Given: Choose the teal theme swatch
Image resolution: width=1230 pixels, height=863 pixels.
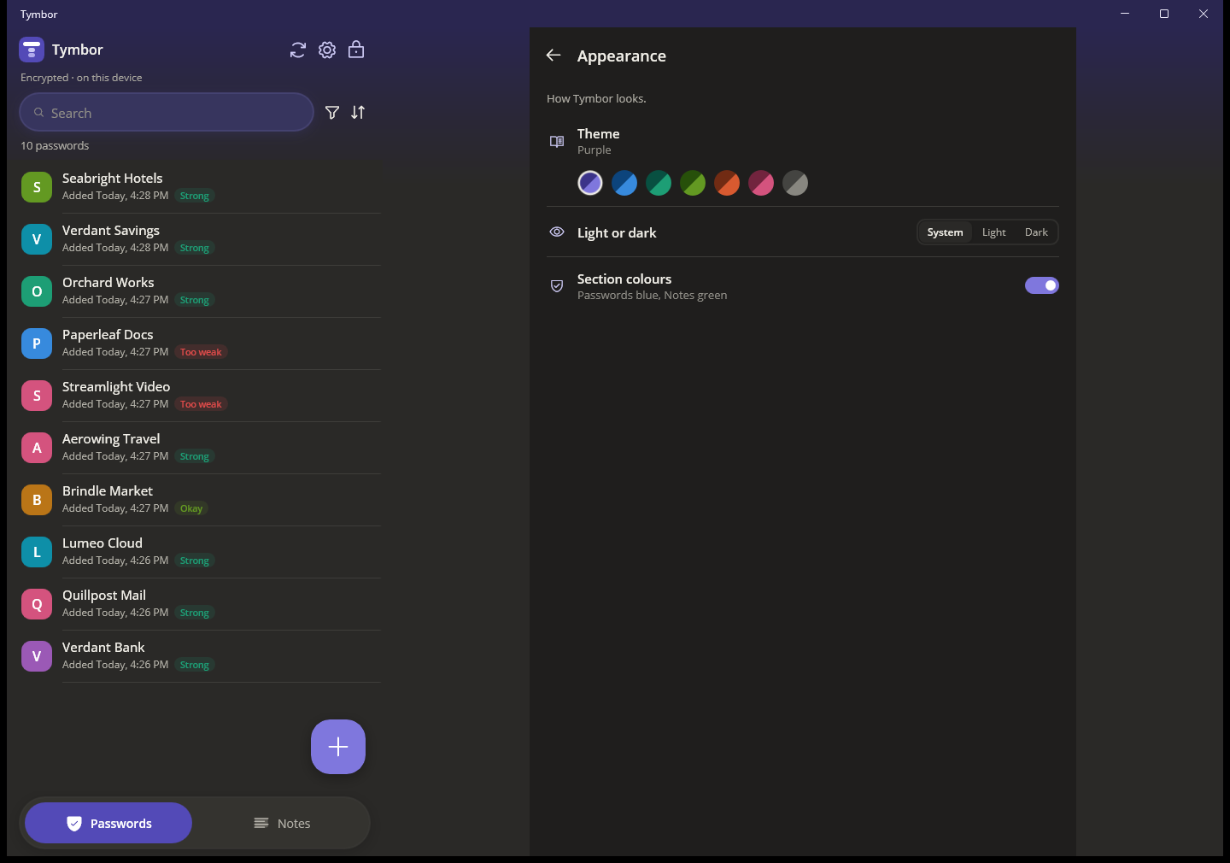Looking at the screenshot, I should click(659, 183).
